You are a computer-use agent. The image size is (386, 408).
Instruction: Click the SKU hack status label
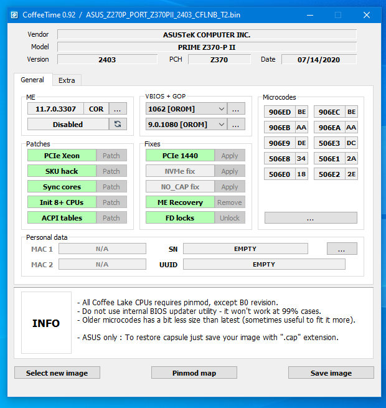pyautogui.click(x=62, y=171)
